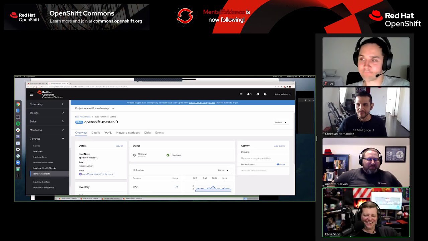Click the Red Hat OpenShift logo

(x=50, y=94)
